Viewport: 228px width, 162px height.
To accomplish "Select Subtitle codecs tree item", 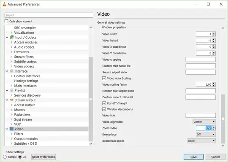I will pyautogui.click(x=25, y=62).
